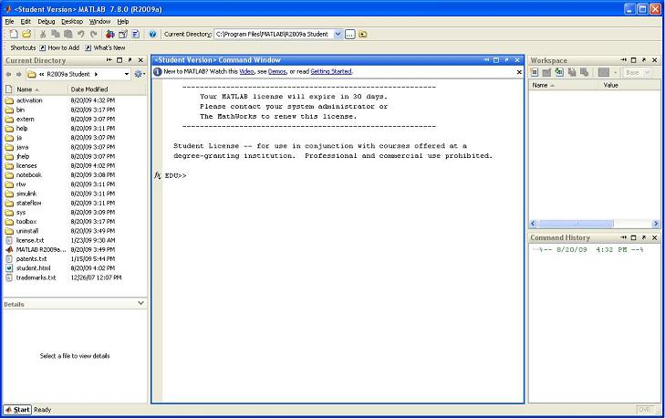665x419 pixels.
Task: Click the Copy icon in main toolbar
Action: pyautogui.click(x=55, y=34)
